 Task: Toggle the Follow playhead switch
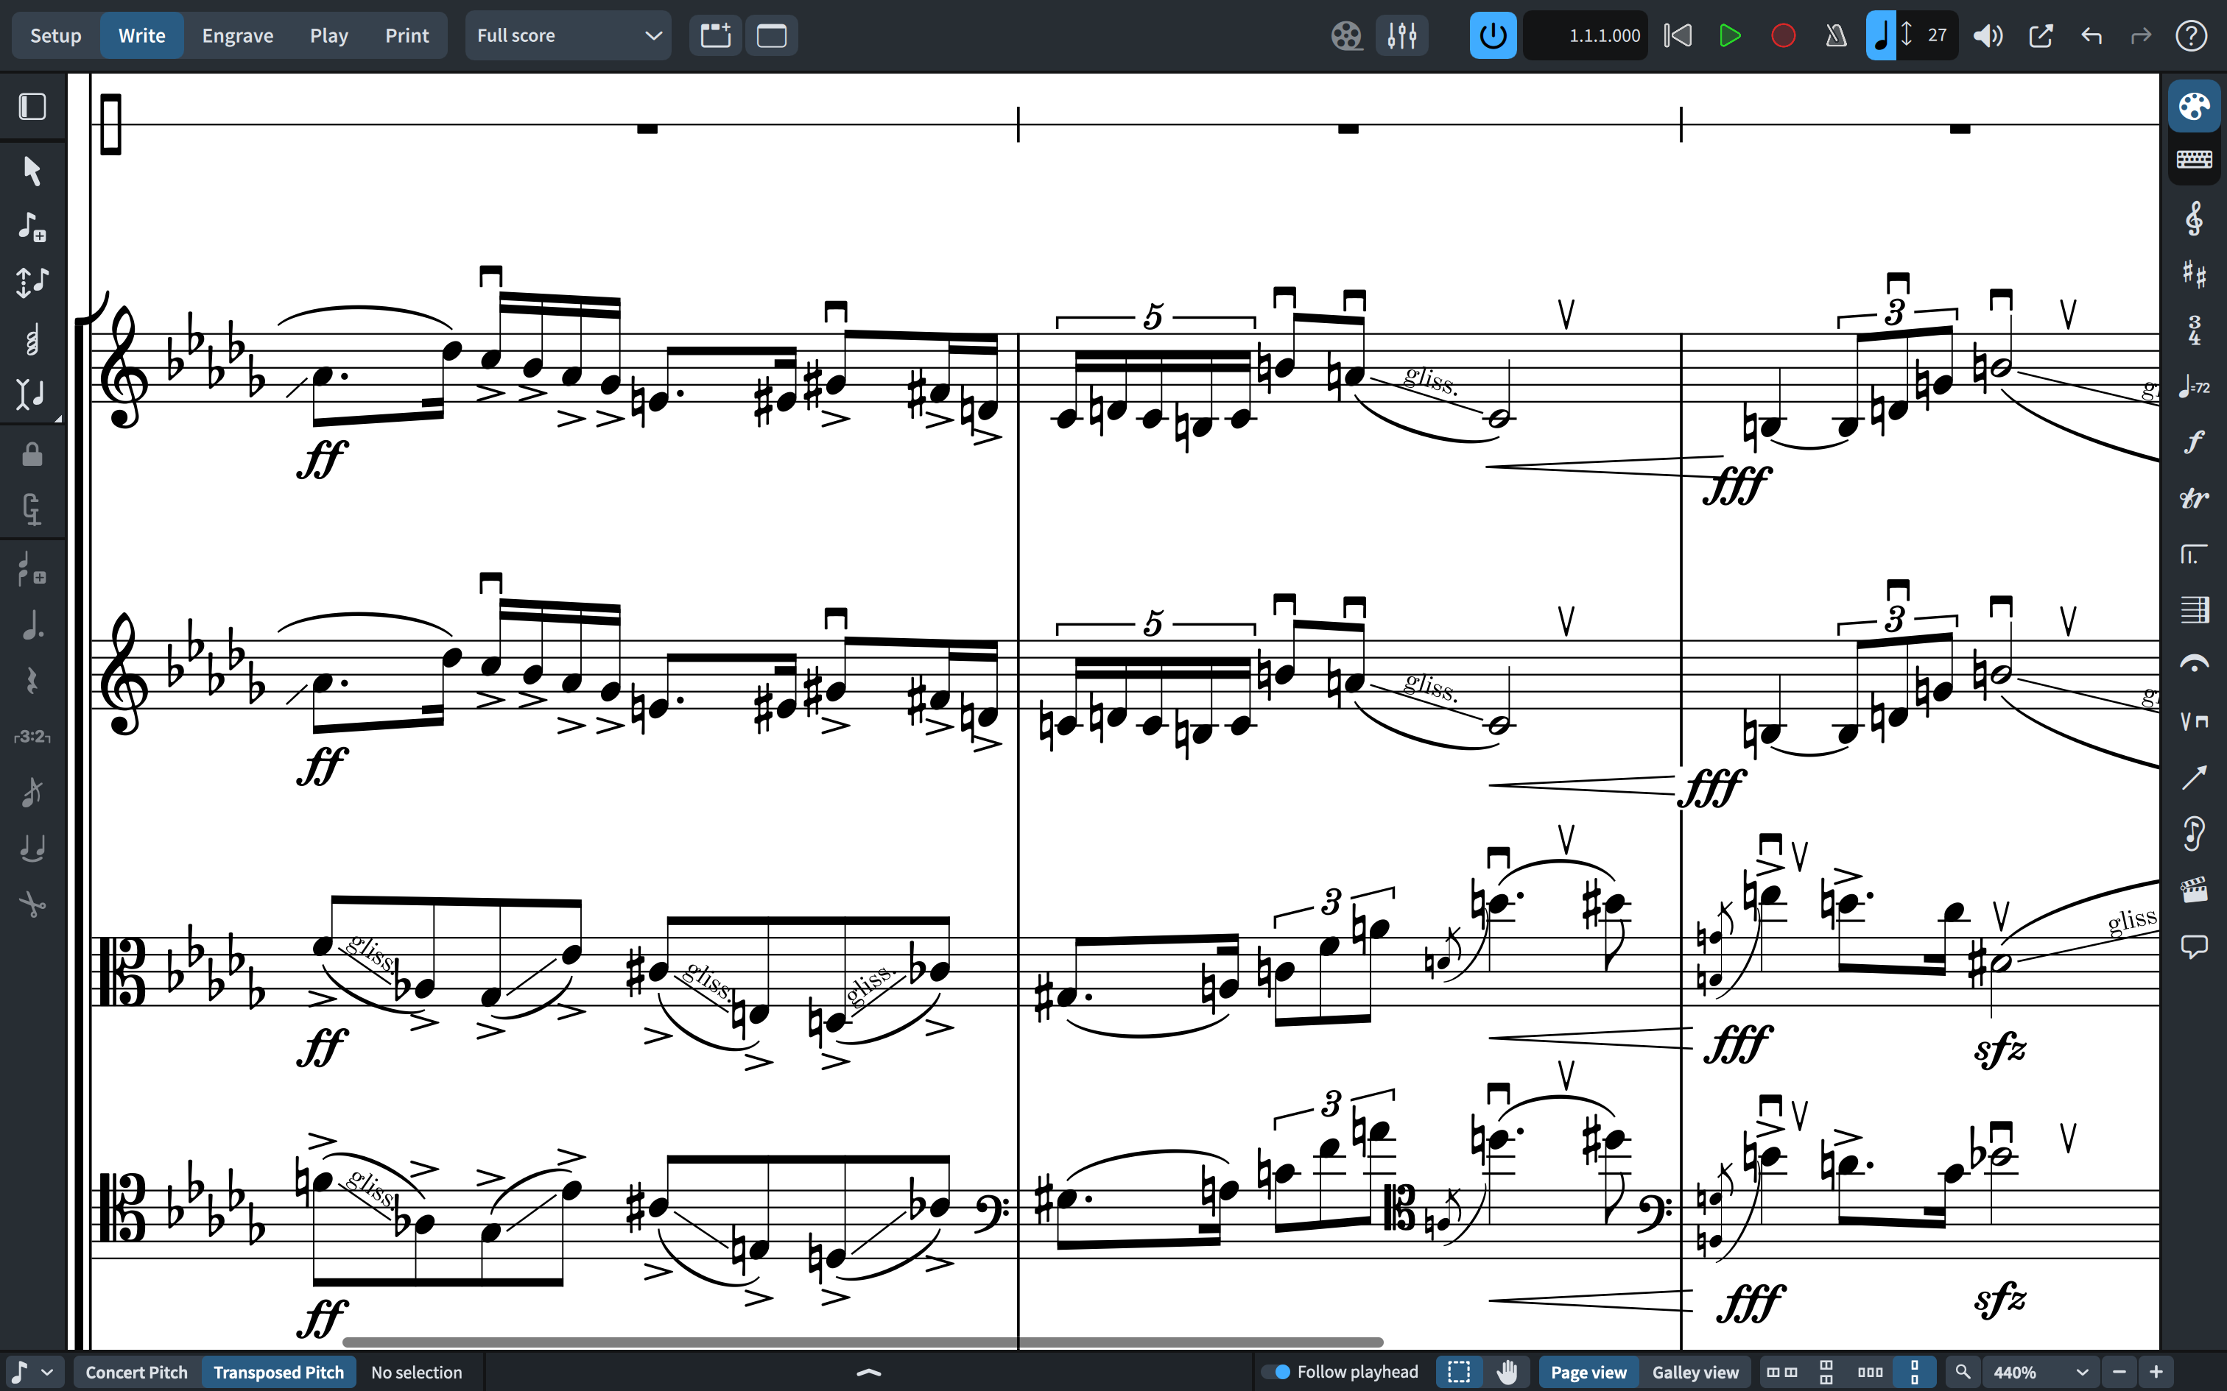coord(1275,1372)
